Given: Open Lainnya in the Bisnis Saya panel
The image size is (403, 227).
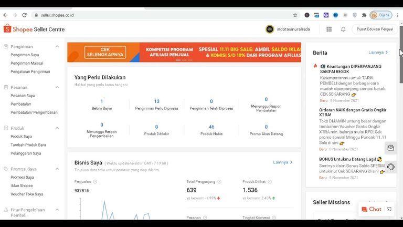Looking at the screenshot, I should click(283, 162).
